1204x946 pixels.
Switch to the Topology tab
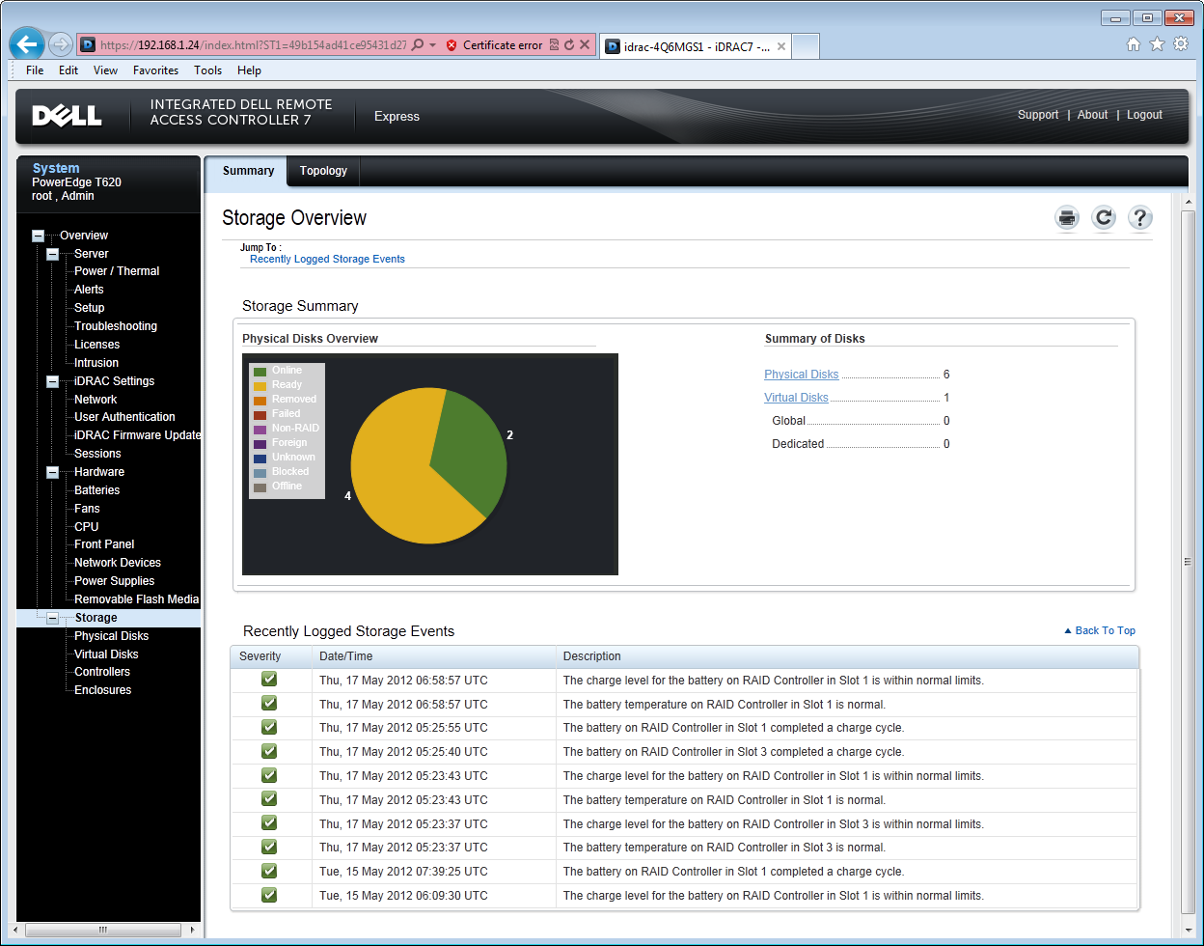[323, 171]
